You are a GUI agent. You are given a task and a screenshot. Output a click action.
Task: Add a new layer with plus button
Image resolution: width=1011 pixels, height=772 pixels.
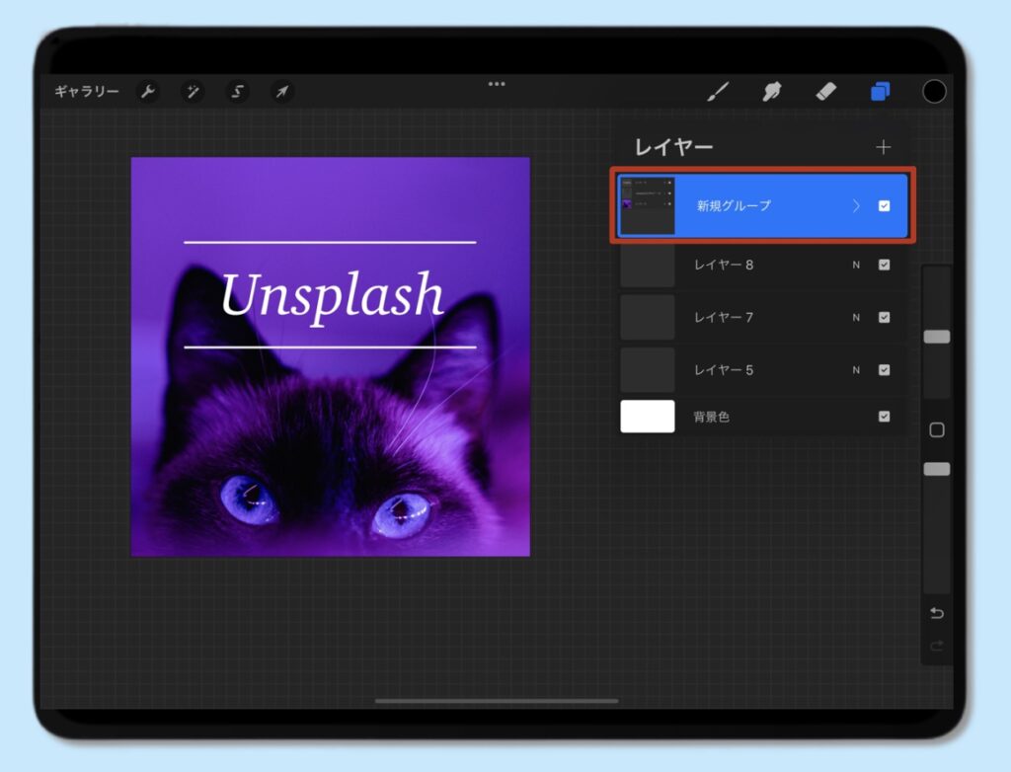tap(884, 148)
